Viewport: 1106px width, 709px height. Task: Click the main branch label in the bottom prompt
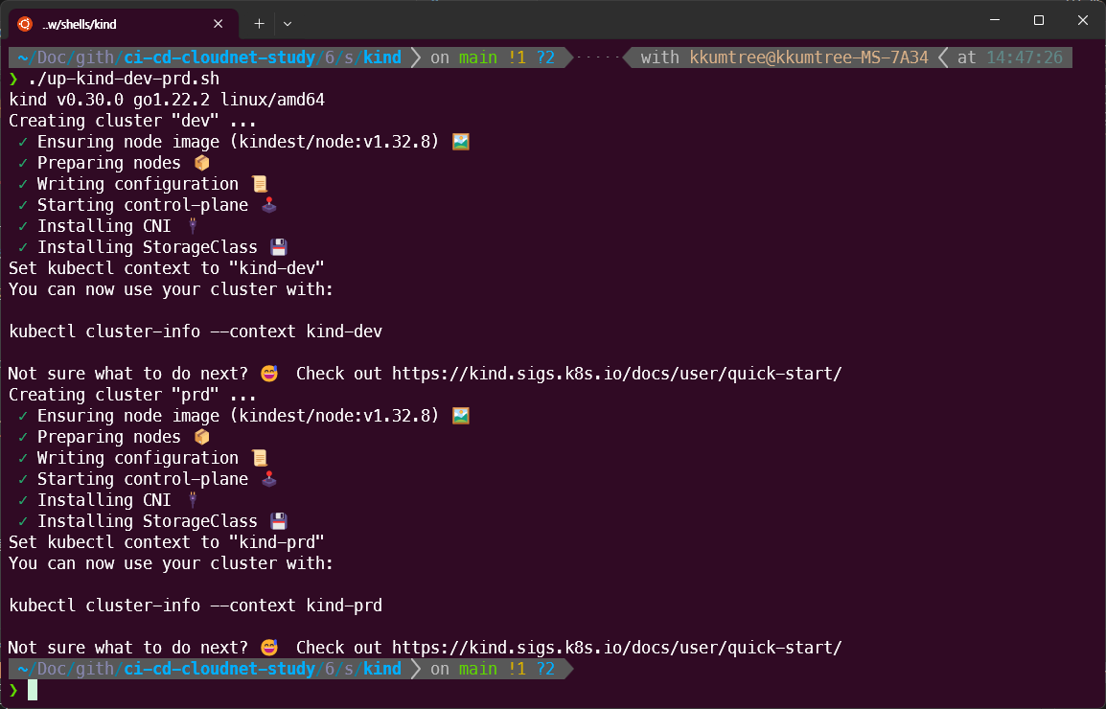(477, 669)
